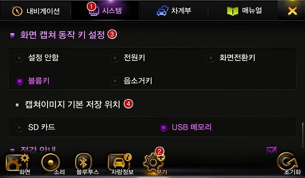Click the green book 매뉴얼 icon

click(233, 11)
